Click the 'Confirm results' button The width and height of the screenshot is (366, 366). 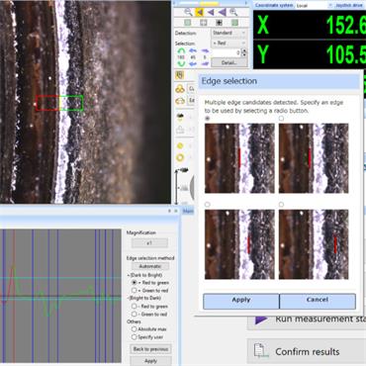pyautogui.click(x=307, y=351)
